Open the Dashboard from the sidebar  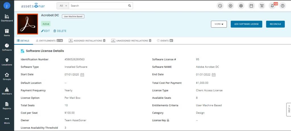7,18
